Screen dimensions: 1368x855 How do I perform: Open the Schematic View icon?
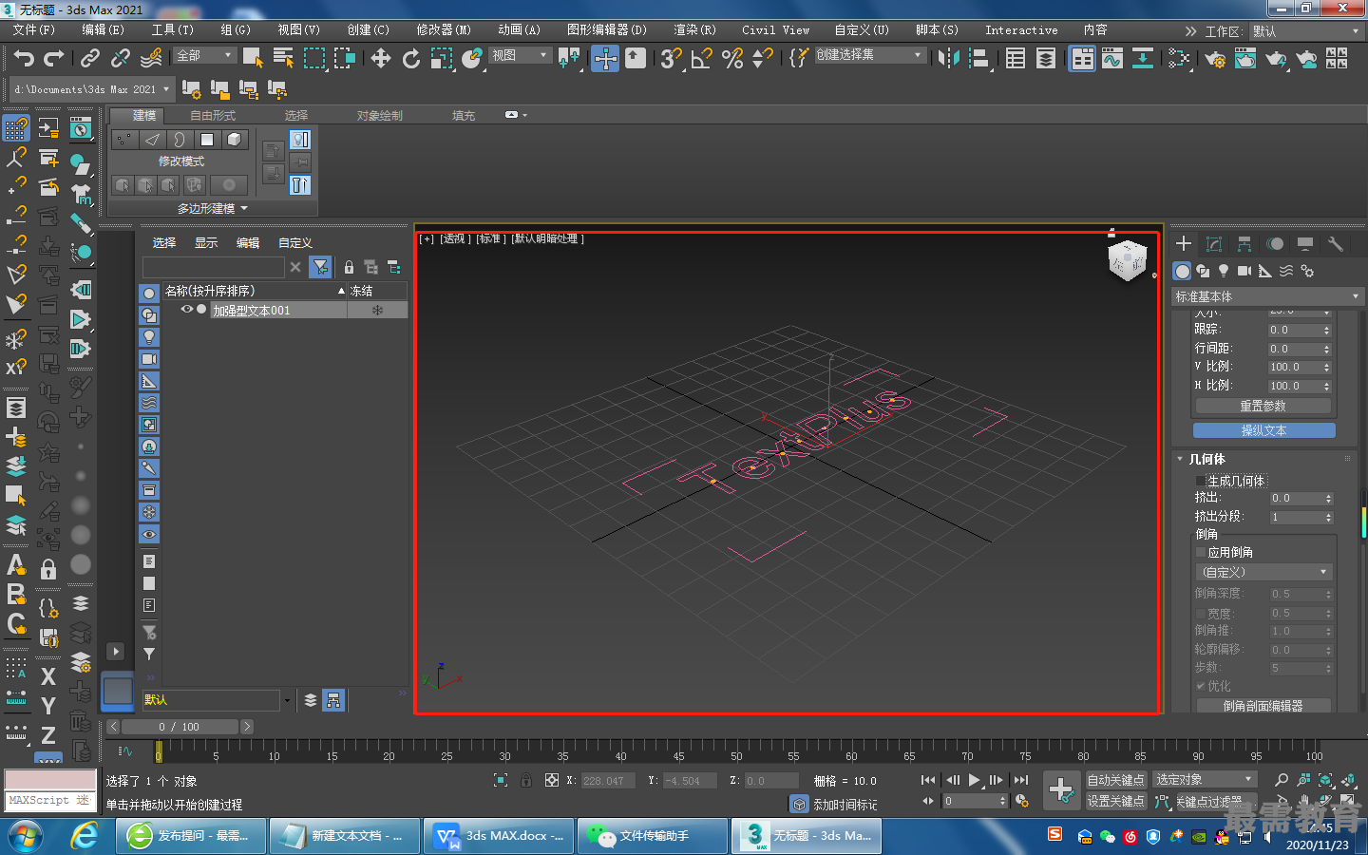[1142, 58]
